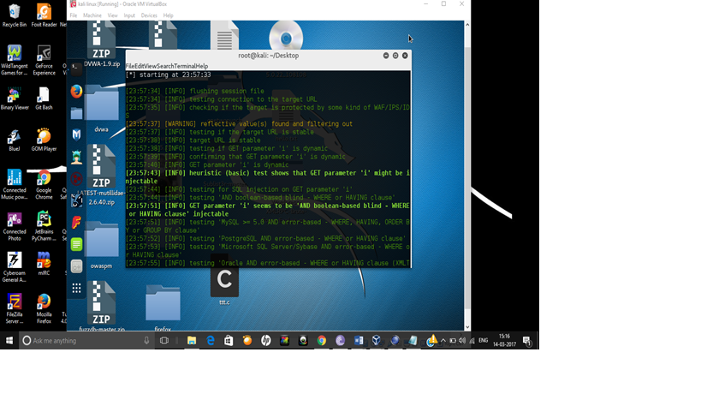The height and width of the screenshot is (394, 701).
Task: Expand hidden system tray icons chevron
Action: tap(443, 340)
